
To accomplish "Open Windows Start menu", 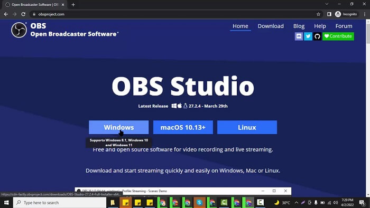I will [x=6, y=203].
